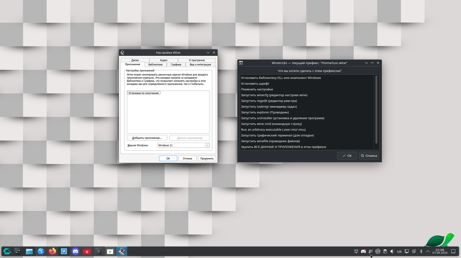Screen dimensions: 461x258
Task: Select 'Запустить графический терминал (для отладки)'
Action: click(x=307, y=135)
